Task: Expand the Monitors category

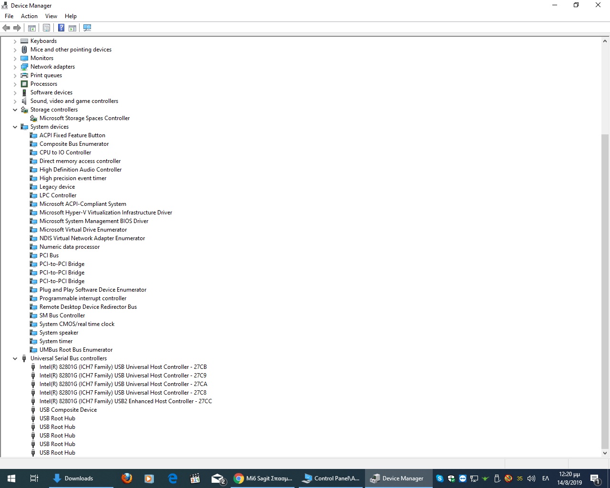Action: pos(15,59)
